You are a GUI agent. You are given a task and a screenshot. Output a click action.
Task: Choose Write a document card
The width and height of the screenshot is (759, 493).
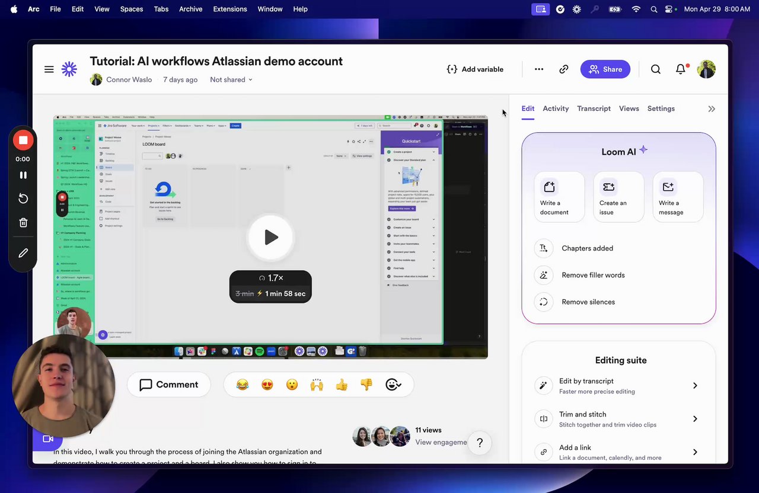point(559,197)
